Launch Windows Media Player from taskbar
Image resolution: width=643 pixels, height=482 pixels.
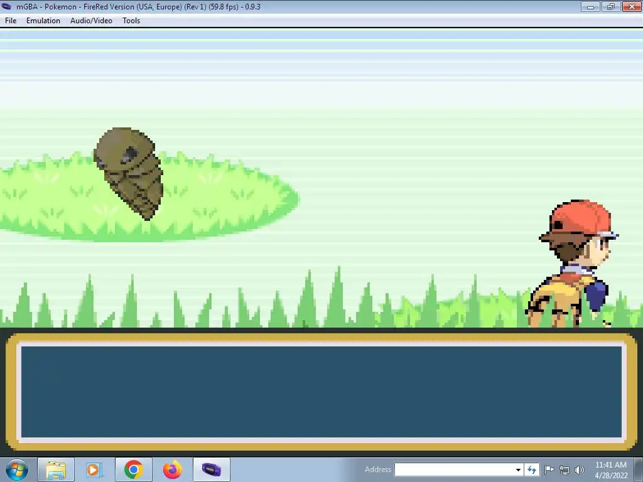tap(94, 469)
